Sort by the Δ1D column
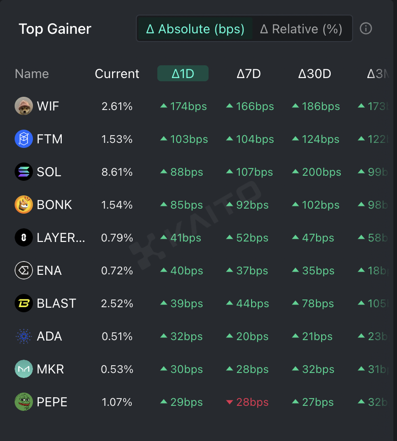This screenshot has height=441, width=397. tap(183, 73)
